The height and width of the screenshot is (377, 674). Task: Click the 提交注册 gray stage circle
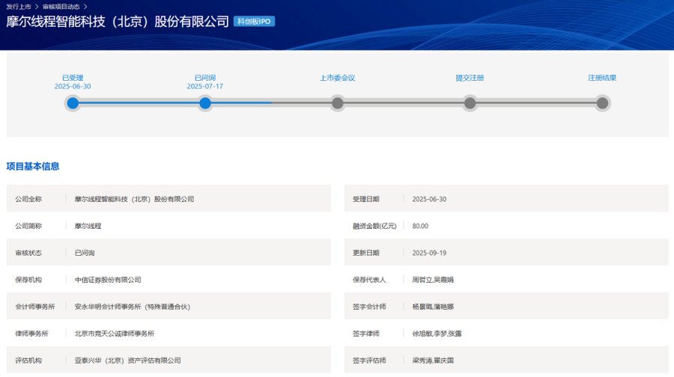pyautogui.click(x=470, y=103)
